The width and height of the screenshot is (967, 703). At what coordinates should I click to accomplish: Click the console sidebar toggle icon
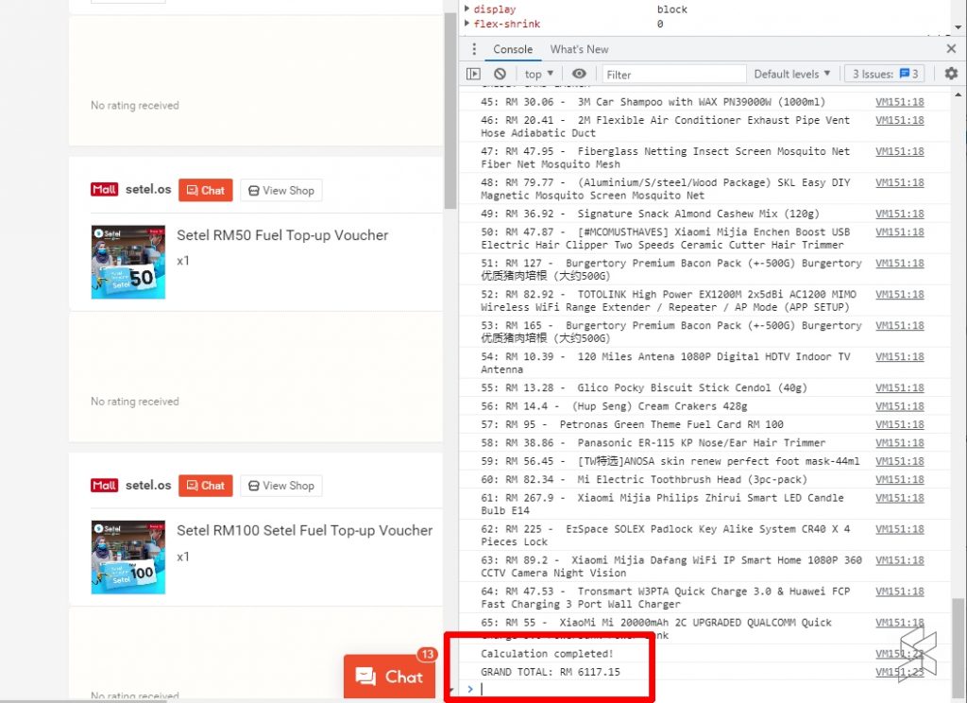pyautogui.click(x=473, y=74)
